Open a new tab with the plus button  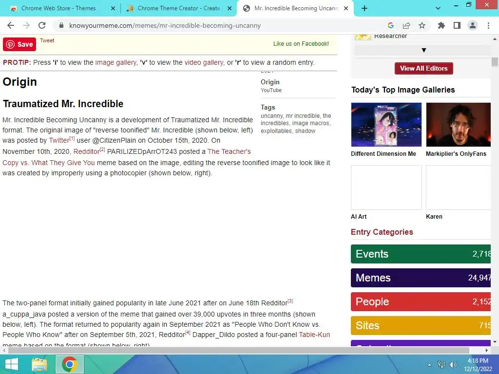pos(365,8)
